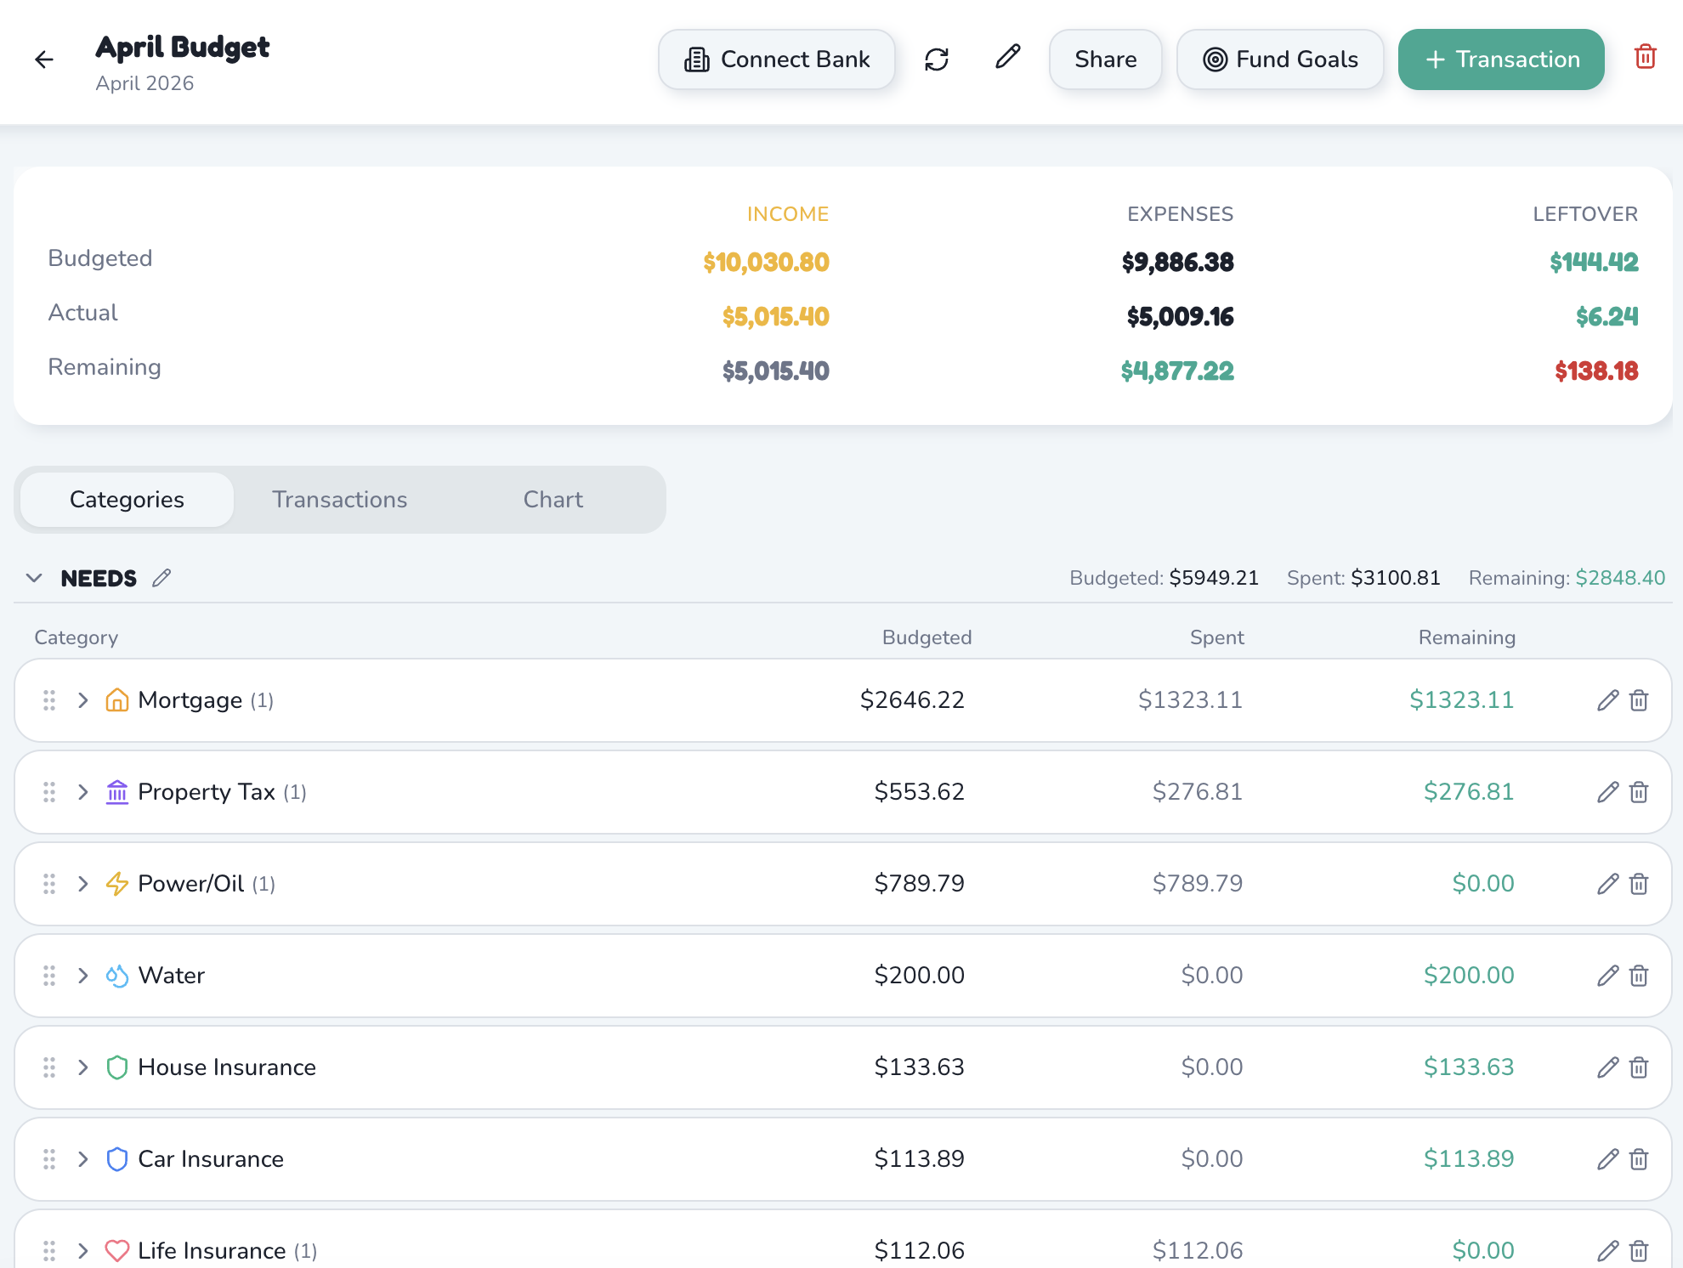Edit the Car Insurance category
This screenshot has width=1683, height=1268.
click(1607, 1159)
